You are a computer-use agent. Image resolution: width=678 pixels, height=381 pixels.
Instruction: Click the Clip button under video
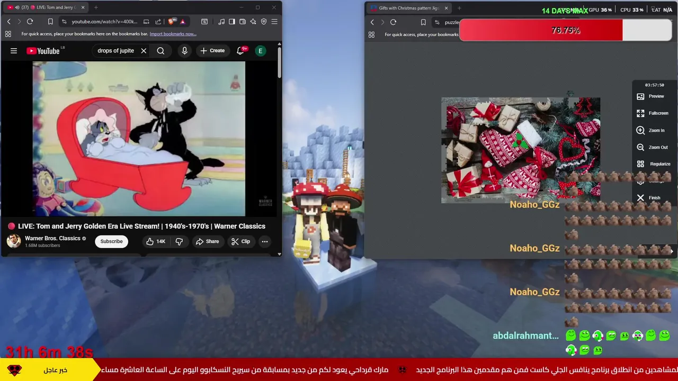[240, 241]
